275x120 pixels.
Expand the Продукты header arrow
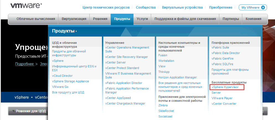pos(76,31)
